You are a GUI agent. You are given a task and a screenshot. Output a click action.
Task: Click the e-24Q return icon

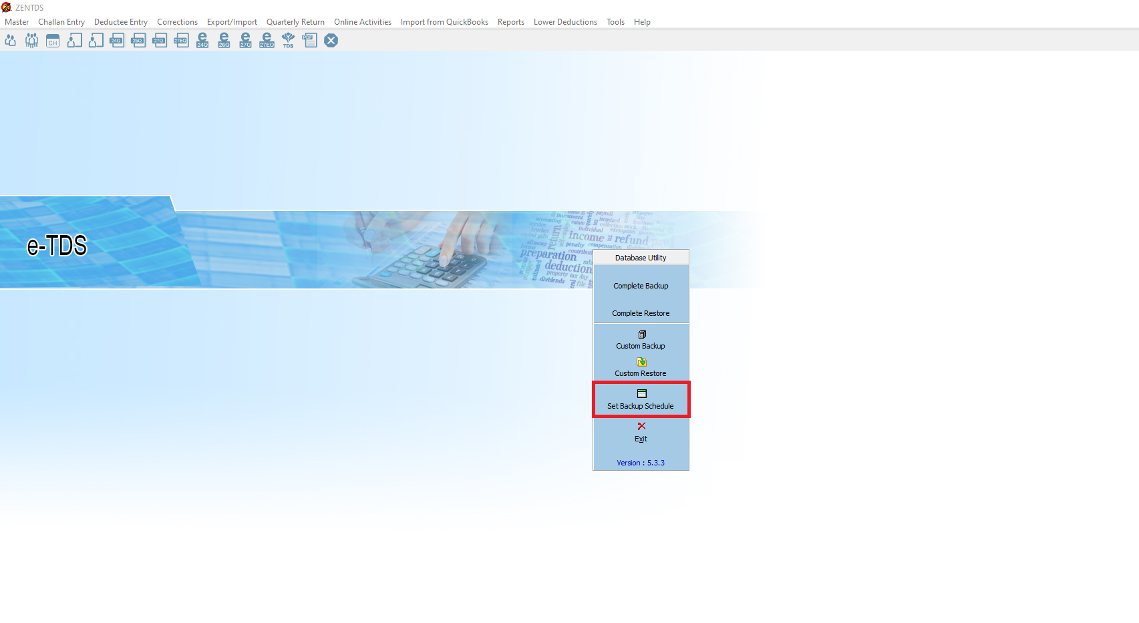202,41
